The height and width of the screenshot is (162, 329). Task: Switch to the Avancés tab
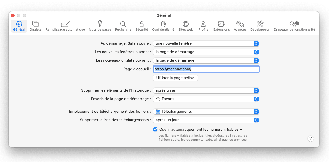tap(240, 26)
